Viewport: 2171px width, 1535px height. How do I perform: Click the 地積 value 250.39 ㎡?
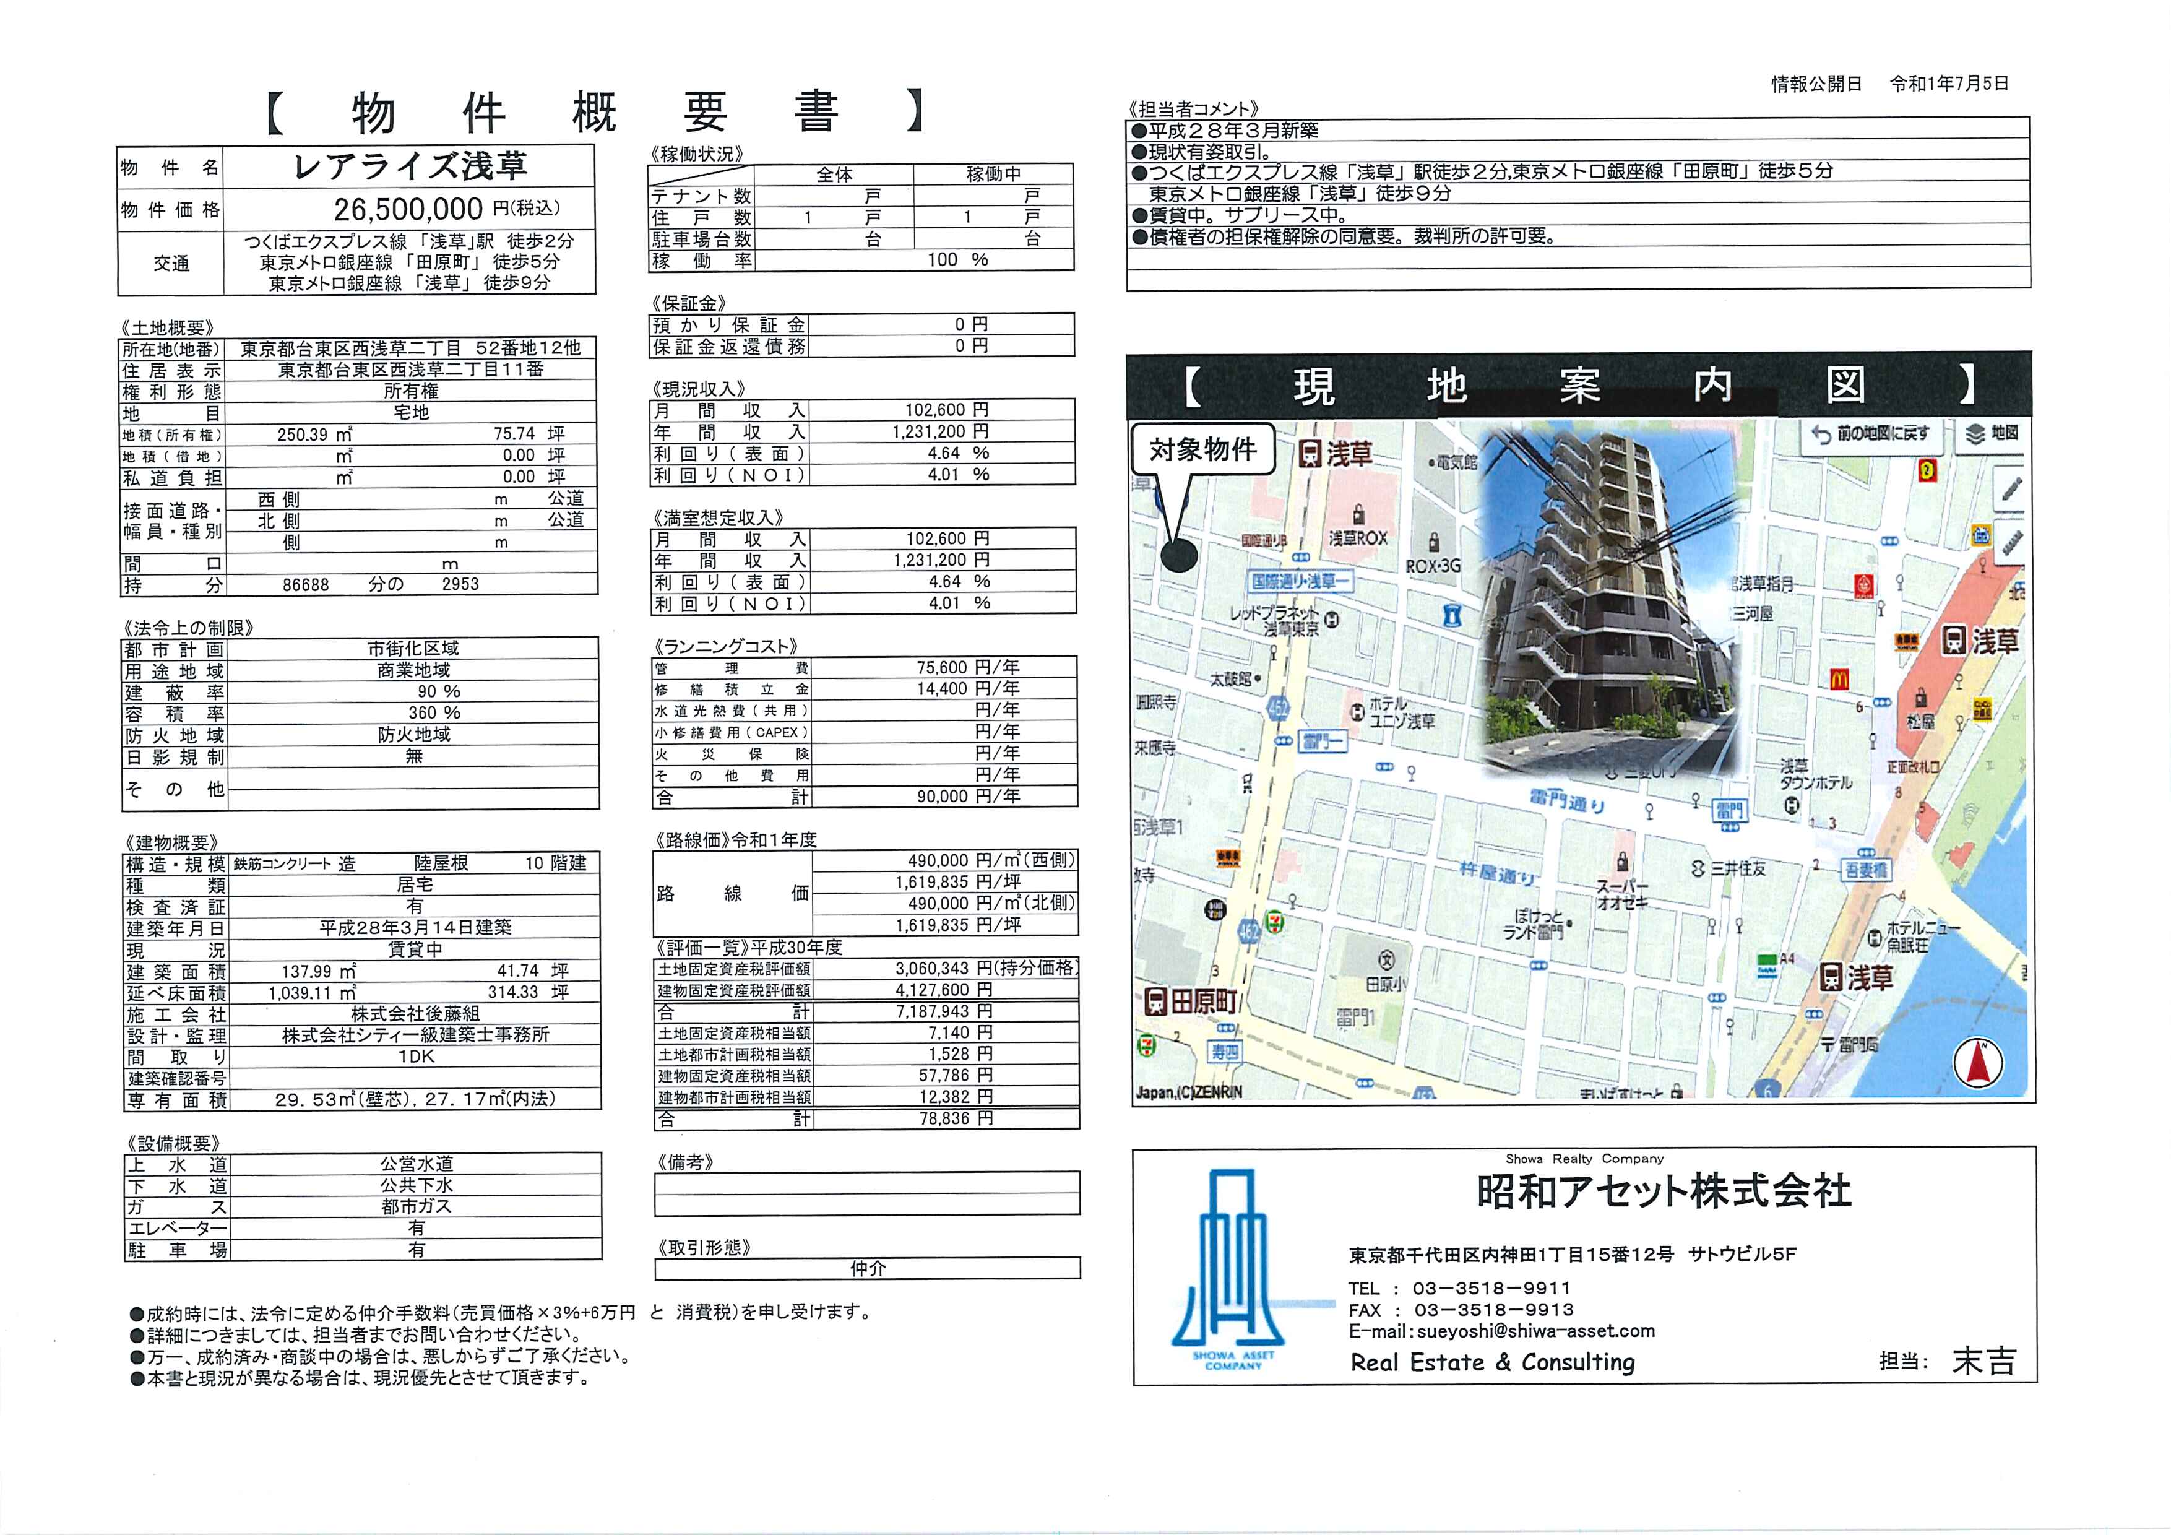(x=314, y=434)
